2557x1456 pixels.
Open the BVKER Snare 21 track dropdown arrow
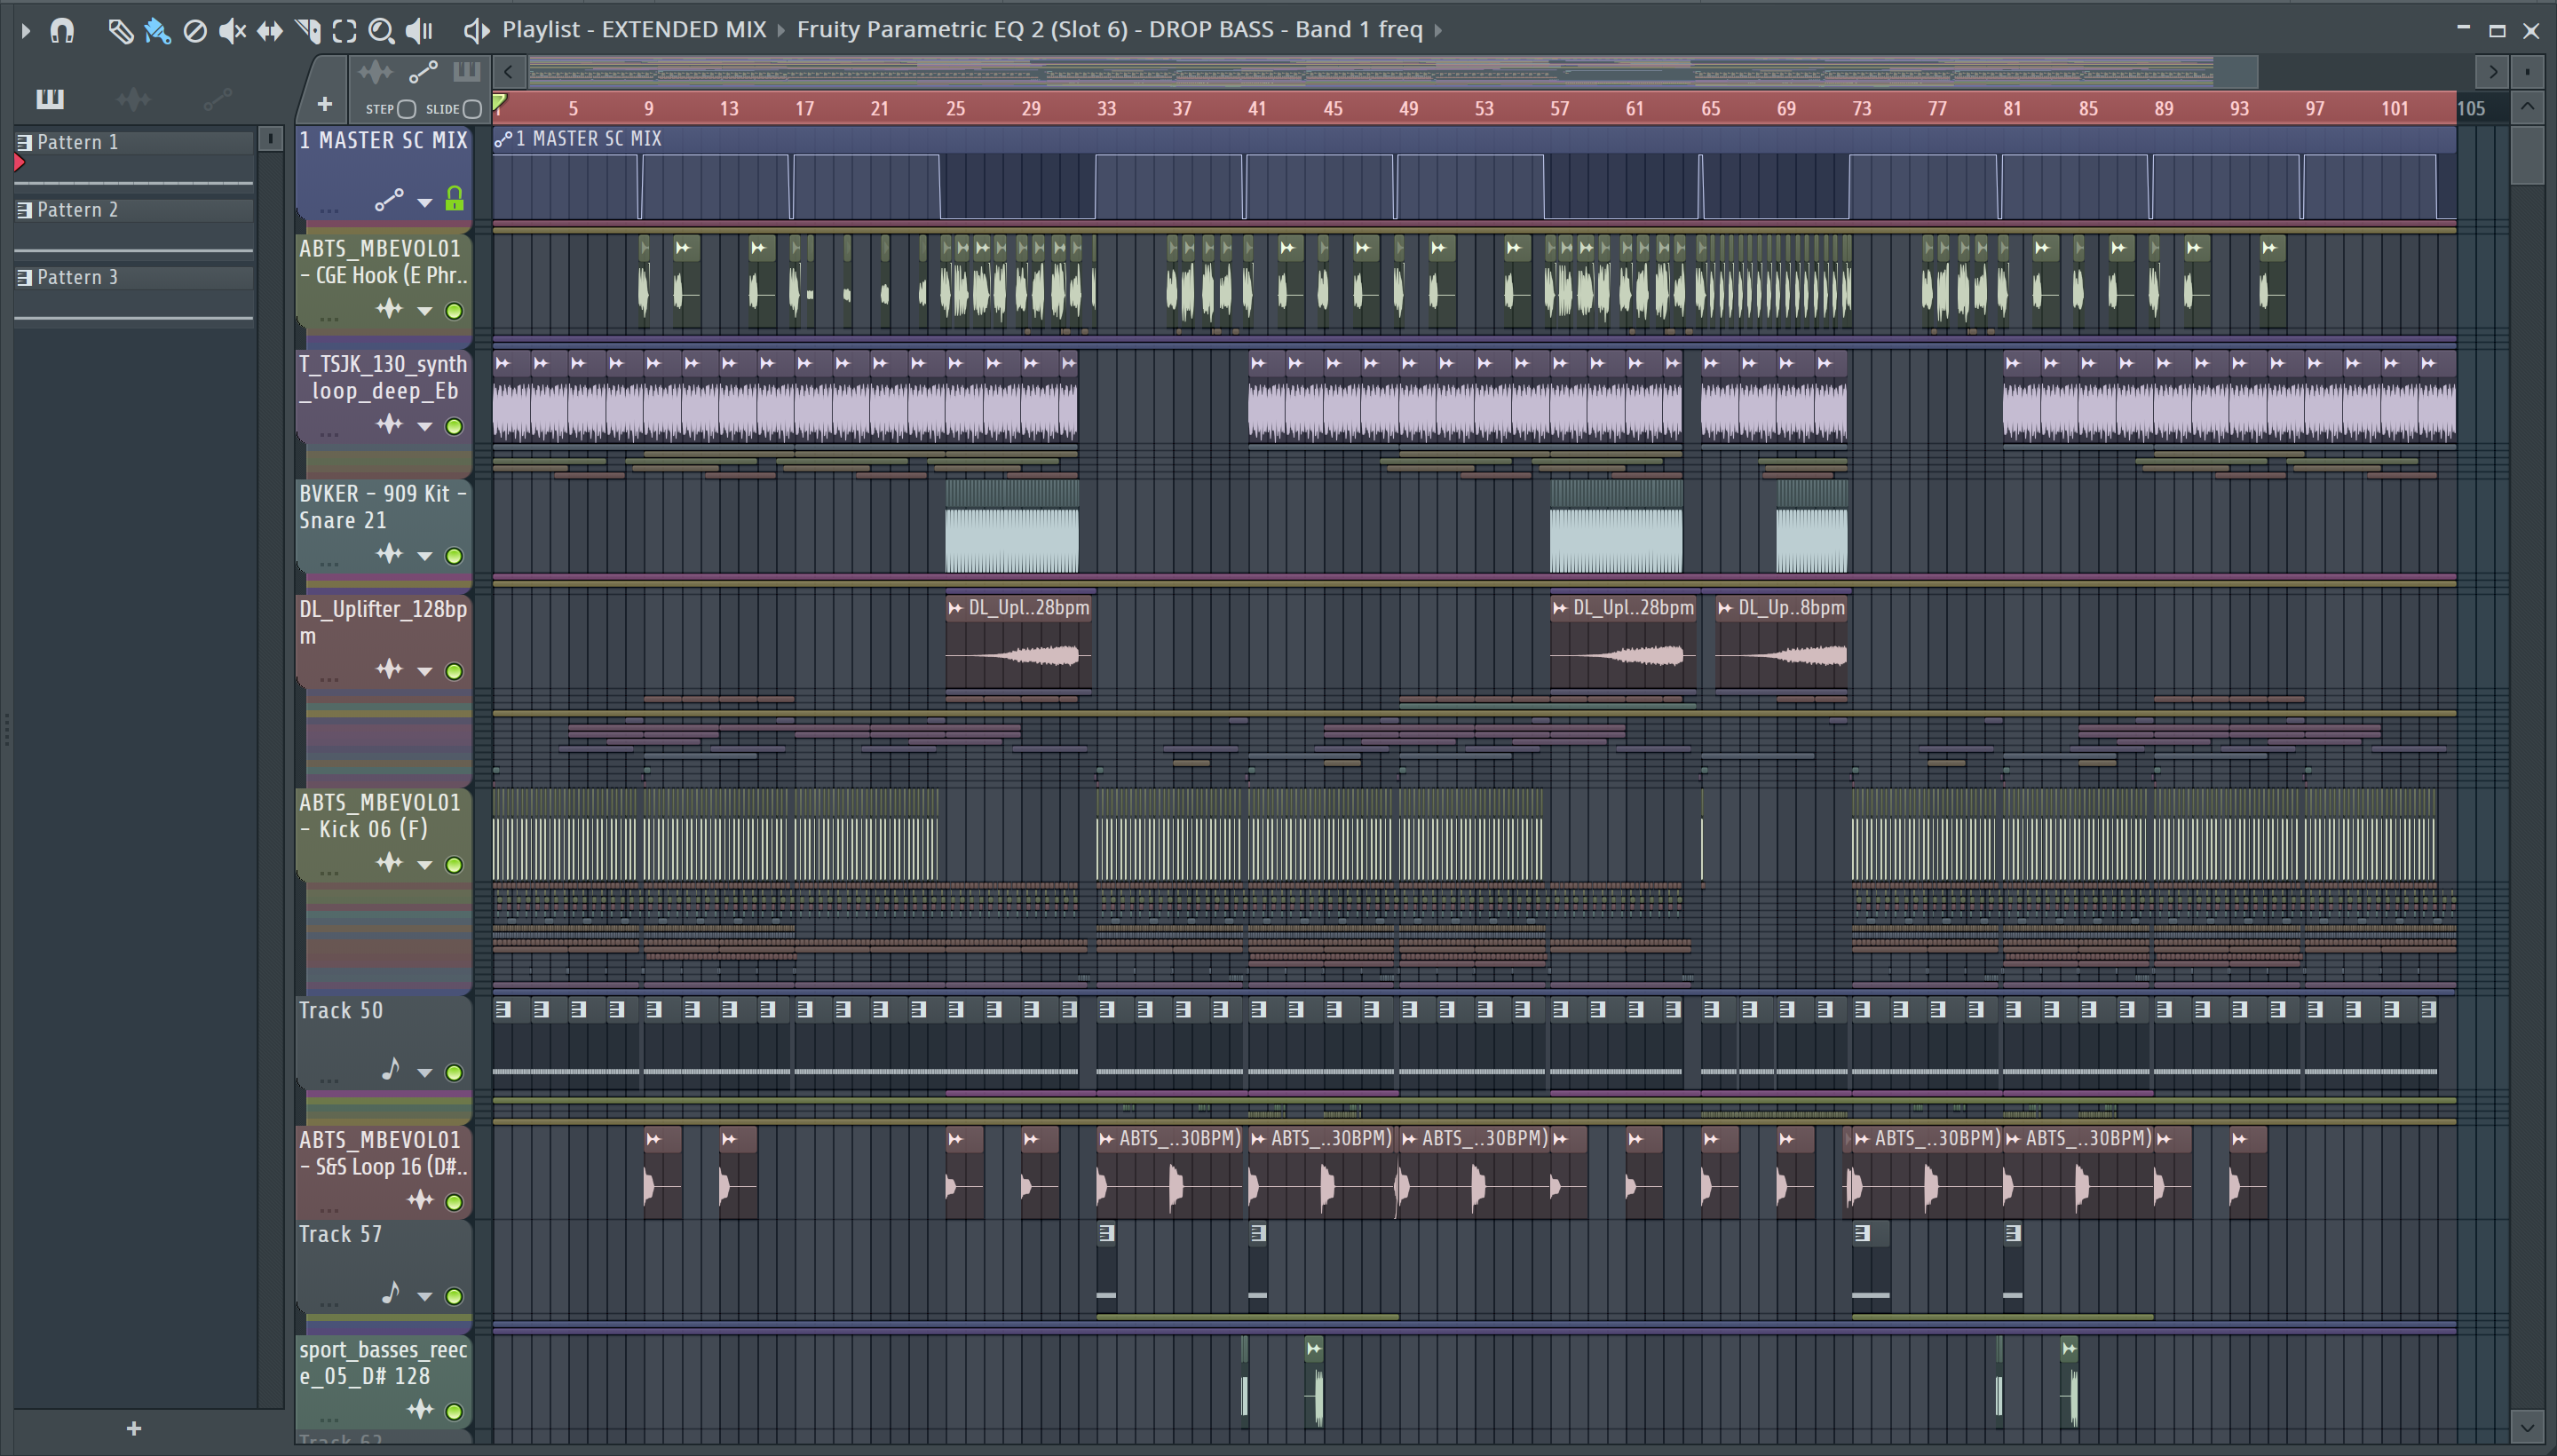[425, 556]
